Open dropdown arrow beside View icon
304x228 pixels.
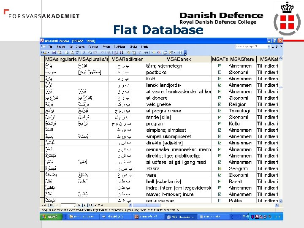pos(49,52)
